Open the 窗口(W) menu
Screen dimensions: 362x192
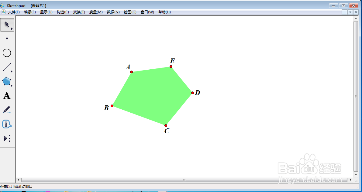pyautogui.click(x=147, y=12)
